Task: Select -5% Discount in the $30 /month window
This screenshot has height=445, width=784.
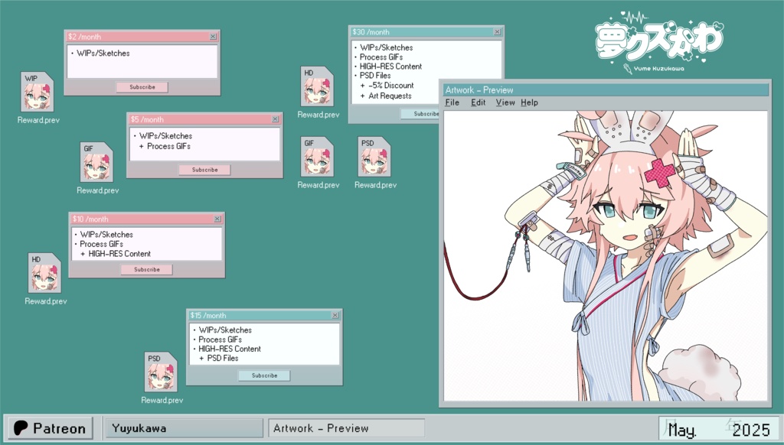Action: (391, 86)
